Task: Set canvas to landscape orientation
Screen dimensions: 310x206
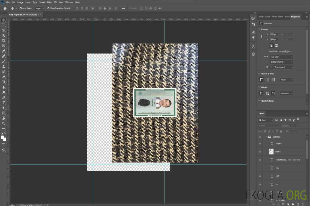Action: [276, 45]
